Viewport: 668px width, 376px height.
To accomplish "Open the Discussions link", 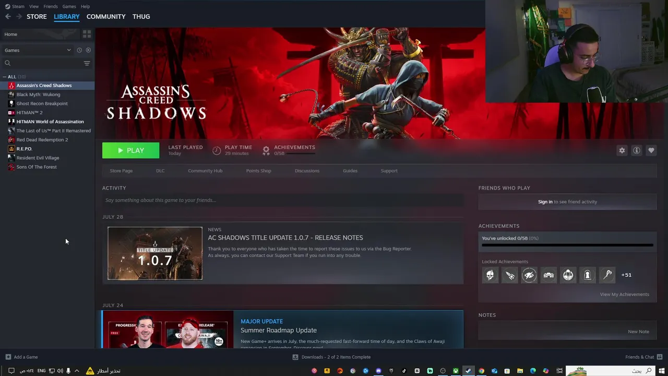I will 307,171.
